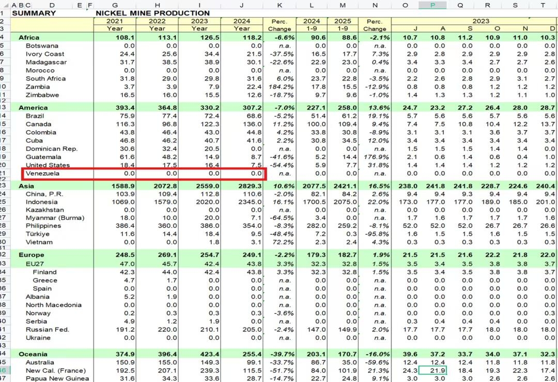Click the 2021 year header cell
This screenshot has height=382, width=558.
click(114, 21)
